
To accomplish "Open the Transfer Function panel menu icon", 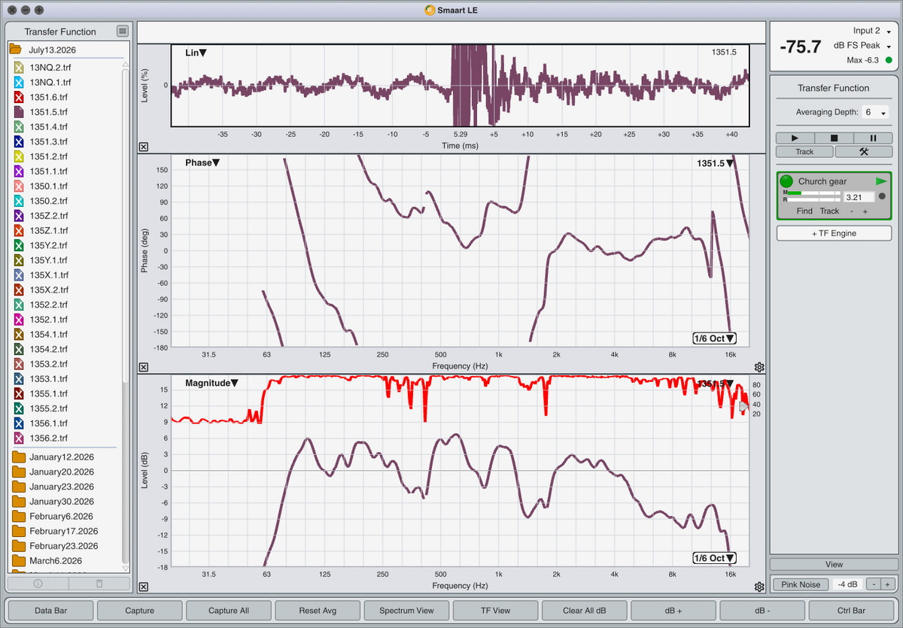I will click(123, 31).
